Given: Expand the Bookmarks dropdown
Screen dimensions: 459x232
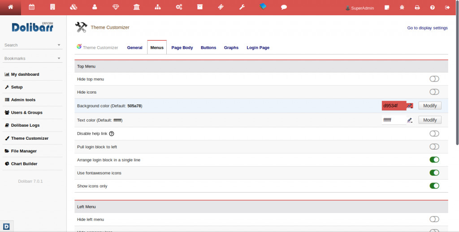Looking at the screenshot, I should 59,59.
